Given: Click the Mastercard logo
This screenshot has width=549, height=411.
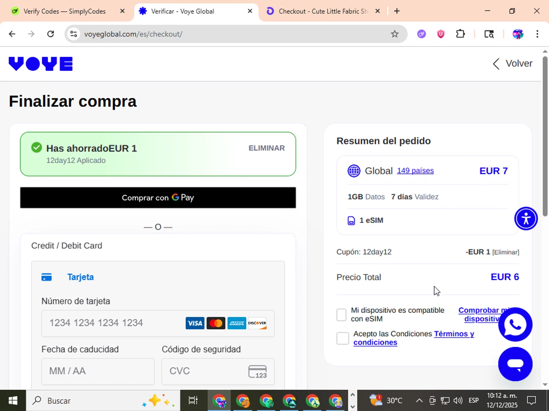Looking at the screenshot, I should coord(216,323).
